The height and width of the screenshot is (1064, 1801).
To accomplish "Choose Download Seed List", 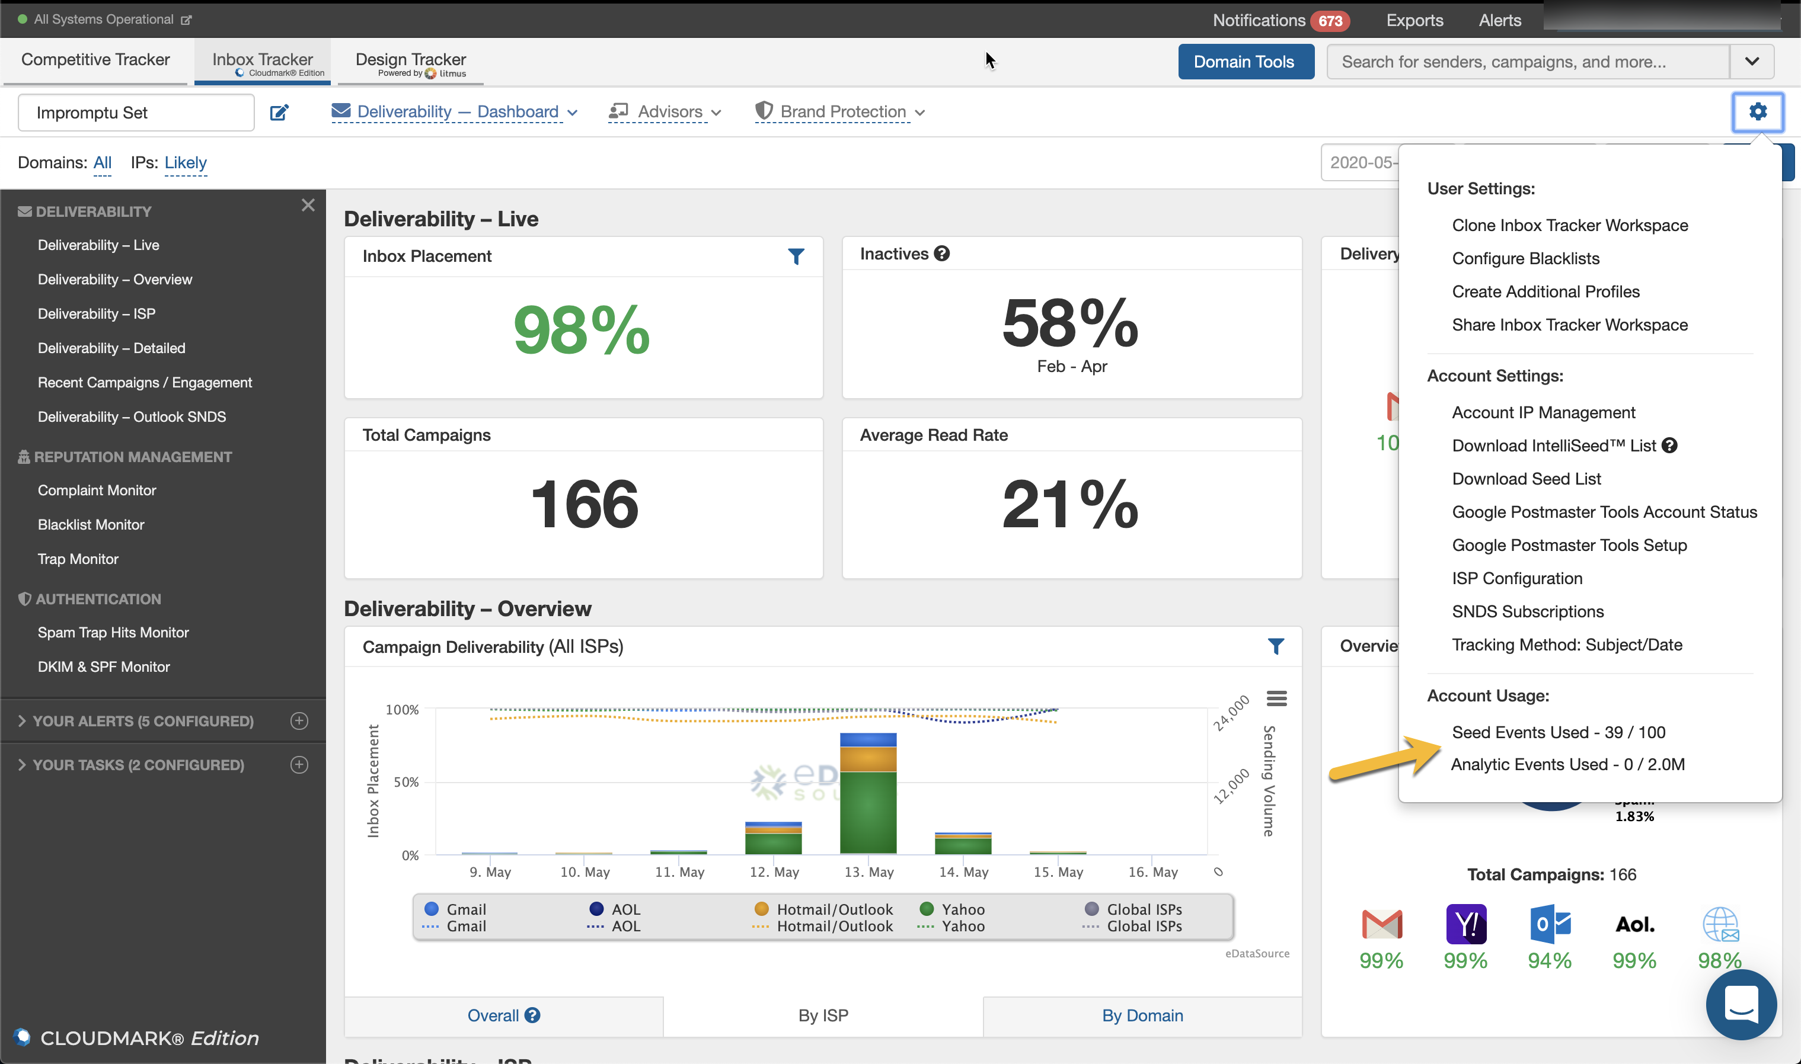I will click(1527, 478).
